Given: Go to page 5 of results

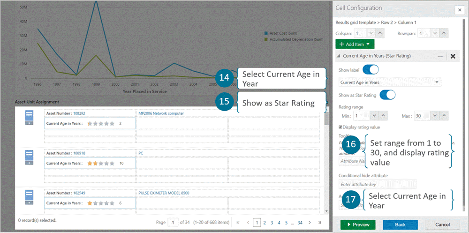Looking at the screenshot, I should (x=286, y=223).
